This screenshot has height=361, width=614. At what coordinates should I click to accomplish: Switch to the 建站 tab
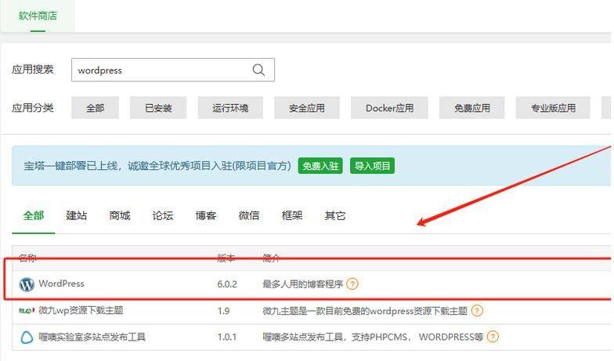tap(77, 216)
